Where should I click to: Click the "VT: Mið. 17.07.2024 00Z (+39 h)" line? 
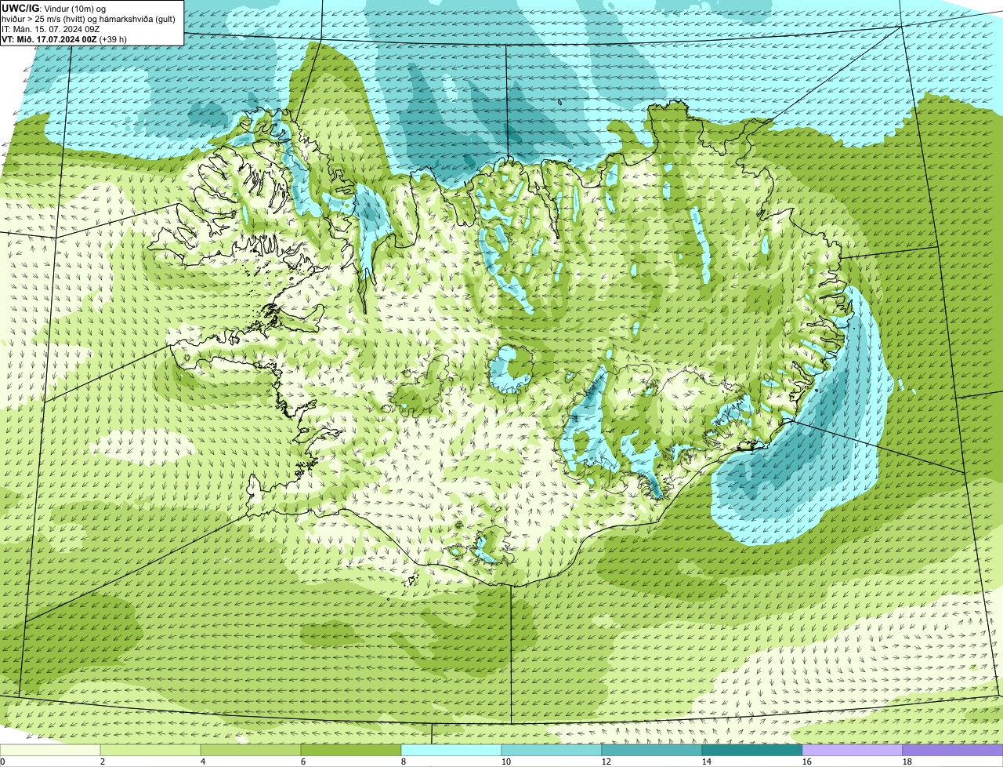65,38
